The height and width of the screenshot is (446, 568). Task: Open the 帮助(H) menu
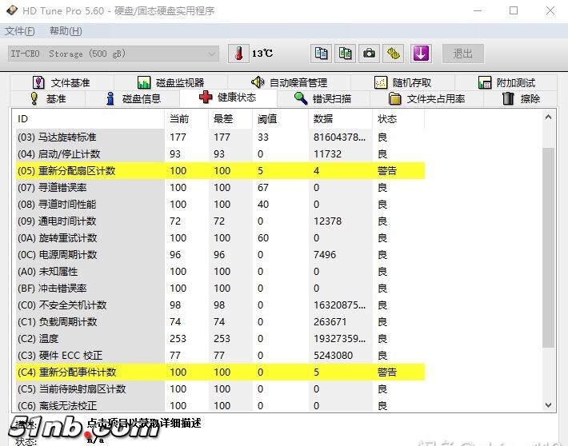point(66,31)
